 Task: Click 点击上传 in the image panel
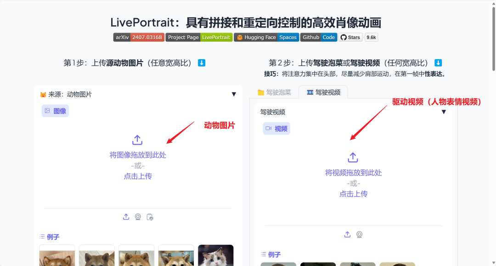click(138, 176)
